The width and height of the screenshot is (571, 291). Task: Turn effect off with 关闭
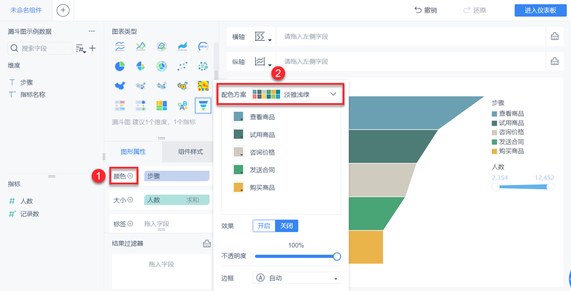[286, 226]
